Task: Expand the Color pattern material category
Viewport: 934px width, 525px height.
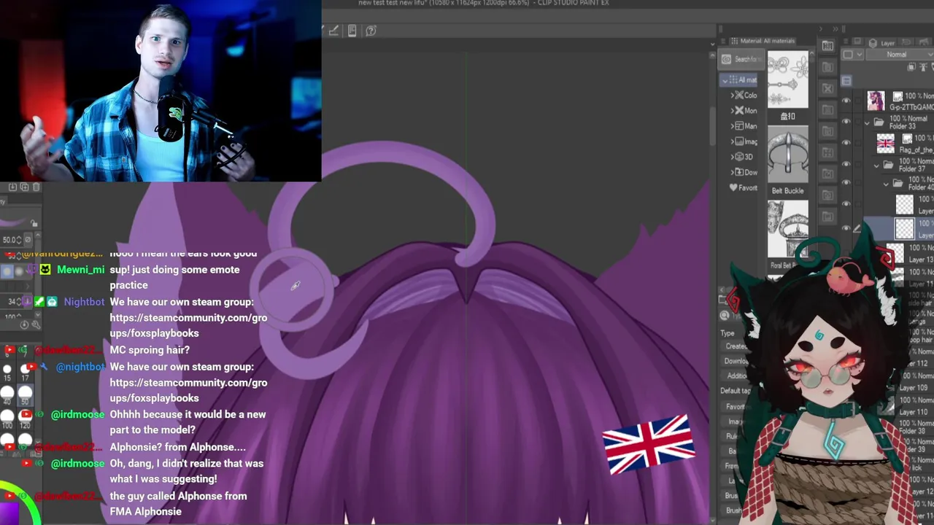Action: point(733,96)
